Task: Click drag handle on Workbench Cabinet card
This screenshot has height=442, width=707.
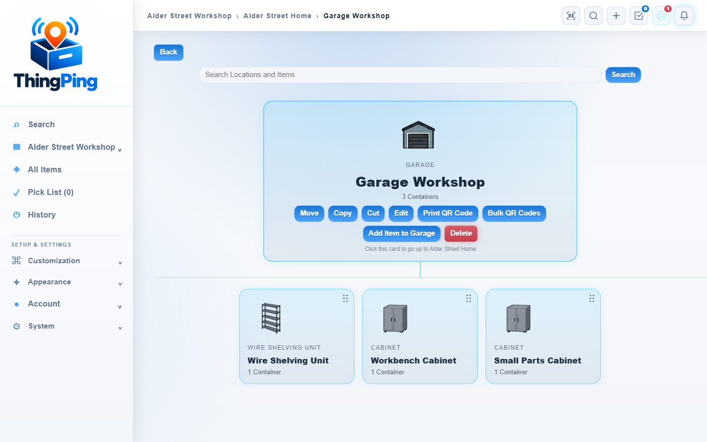Action: click(468, 299)
